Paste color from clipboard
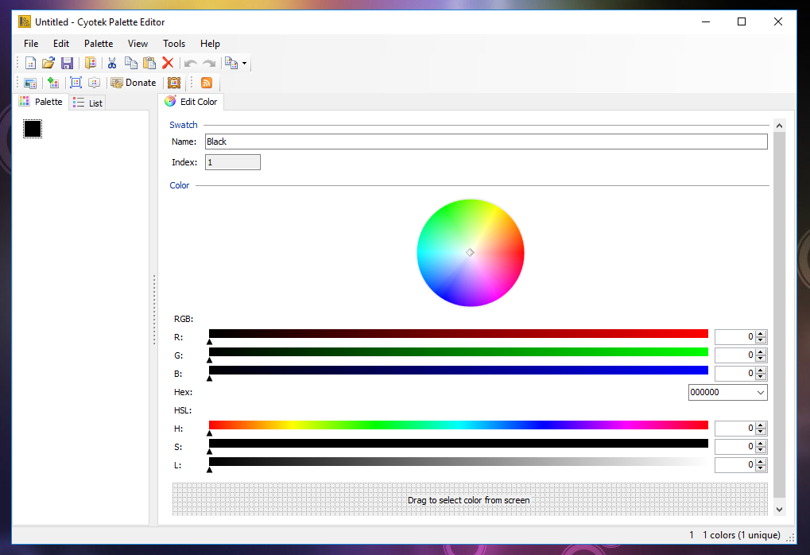Viewport: 810px width, 555px height. [x=149, y=63]
